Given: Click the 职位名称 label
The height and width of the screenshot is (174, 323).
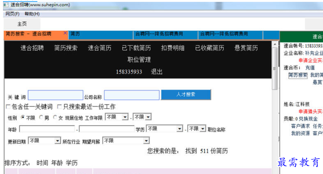Looking at the screenshot, I should coord(216,130).
